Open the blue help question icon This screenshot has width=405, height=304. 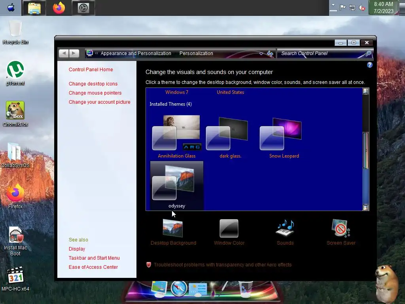coord(370,65)
